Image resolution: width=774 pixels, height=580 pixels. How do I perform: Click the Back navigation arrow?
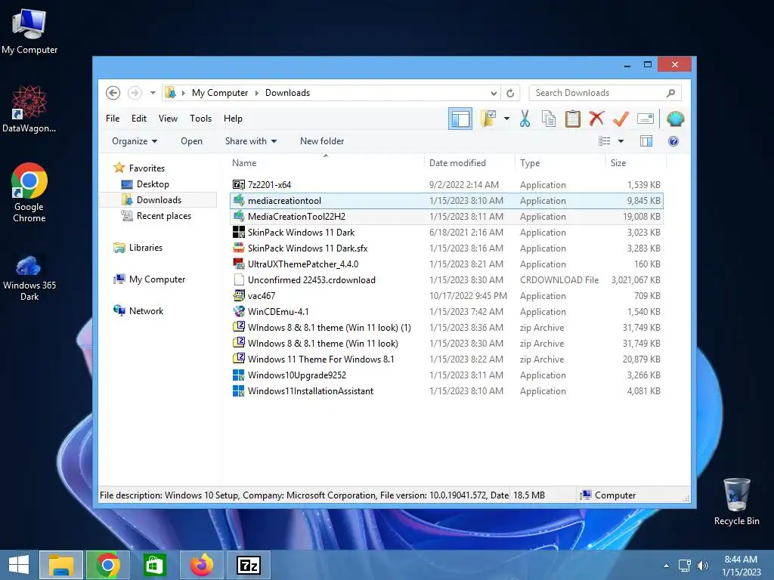[x=113, y=93]
